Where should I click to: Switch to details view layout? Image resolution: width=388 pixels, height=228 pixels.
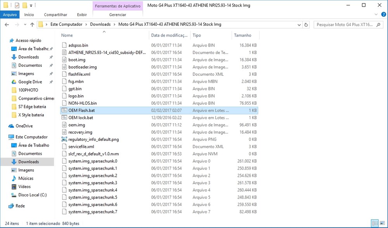375,223
